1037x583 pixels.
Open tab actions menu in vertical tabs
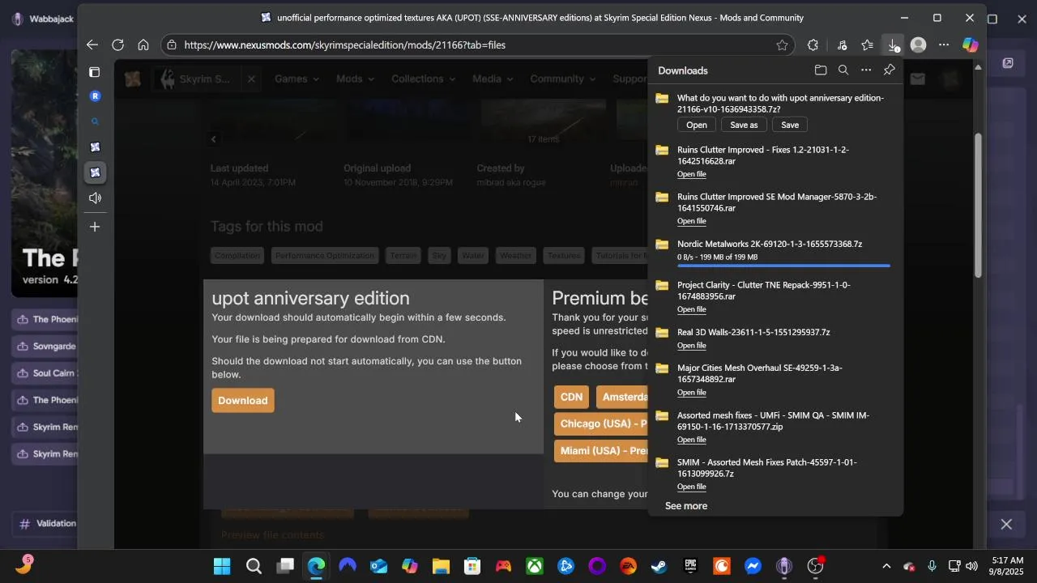pos(95,72)
